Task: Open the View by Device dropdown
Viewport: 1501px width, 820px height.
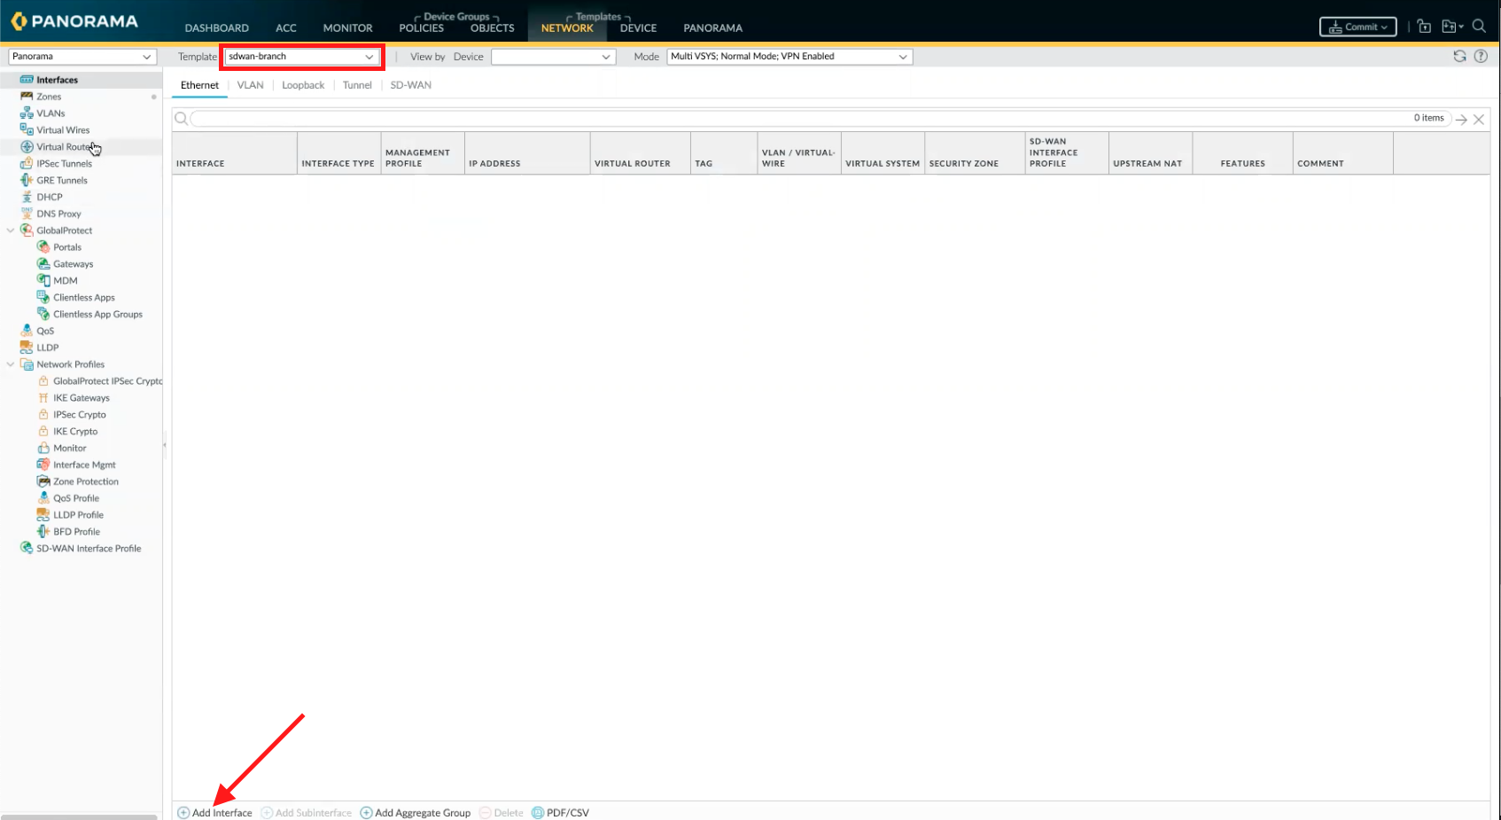Action: click(x=553, y=57)
